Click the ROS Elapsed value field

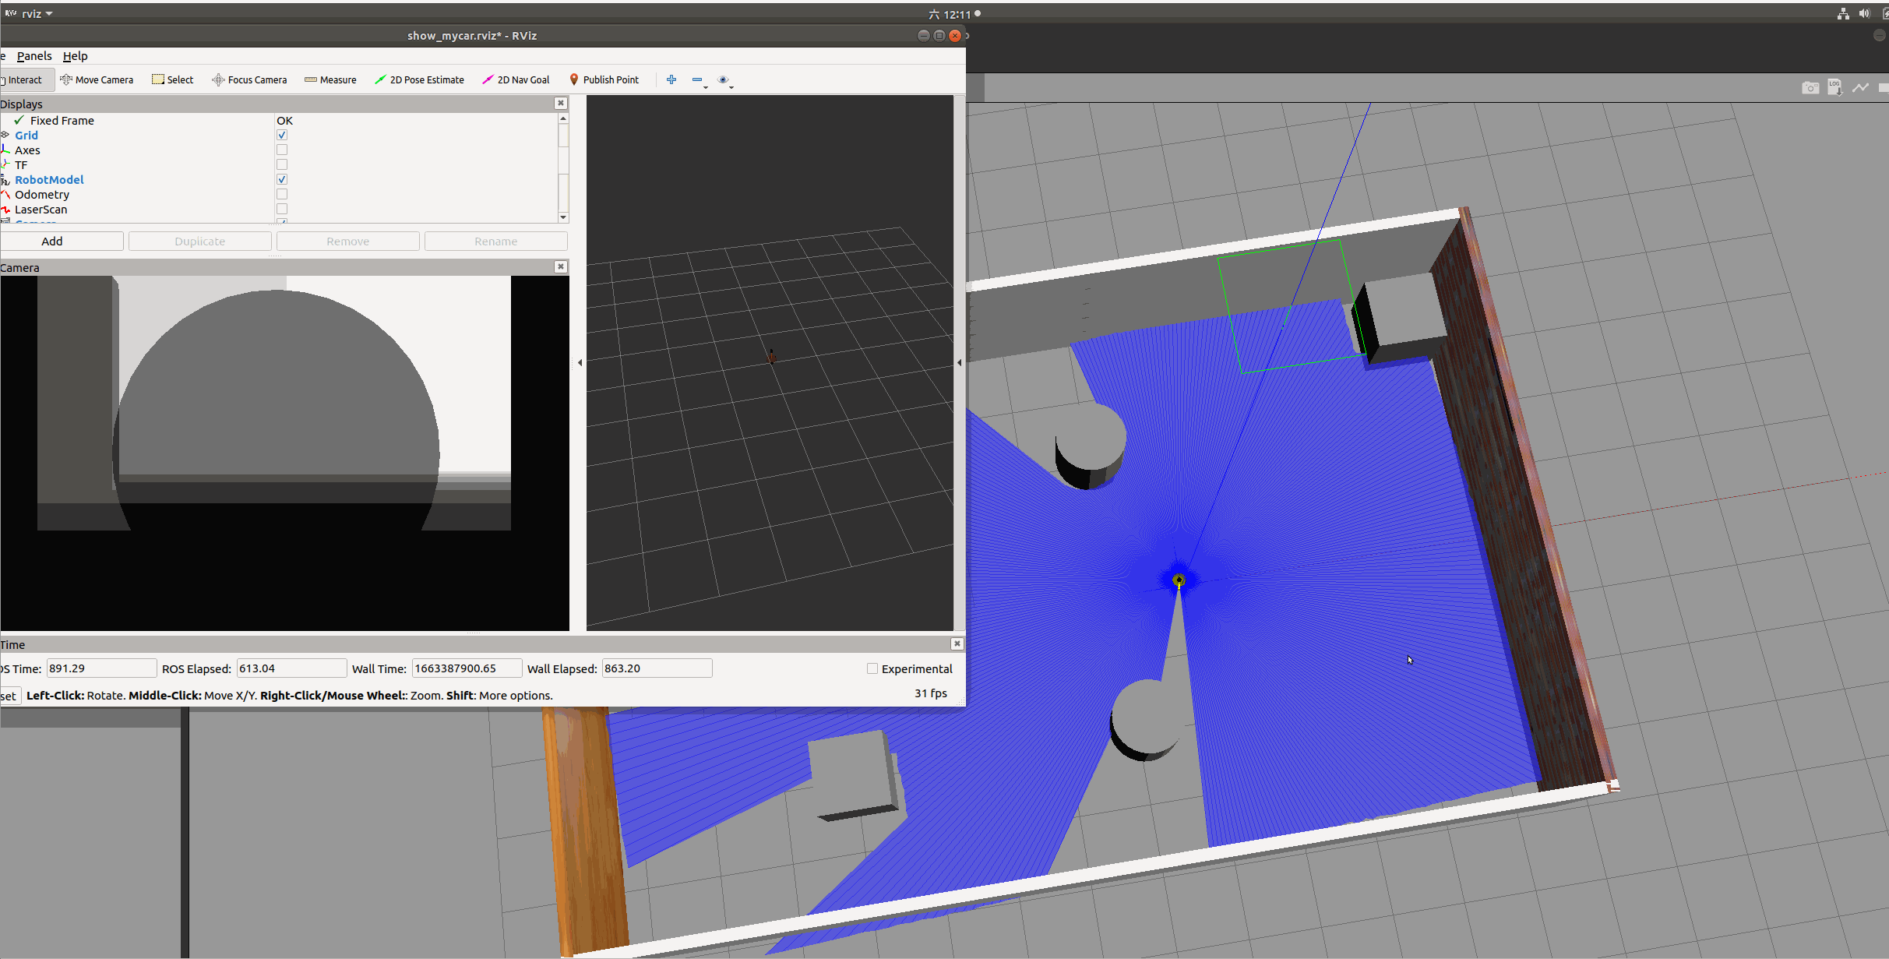[x=291, y=668]
